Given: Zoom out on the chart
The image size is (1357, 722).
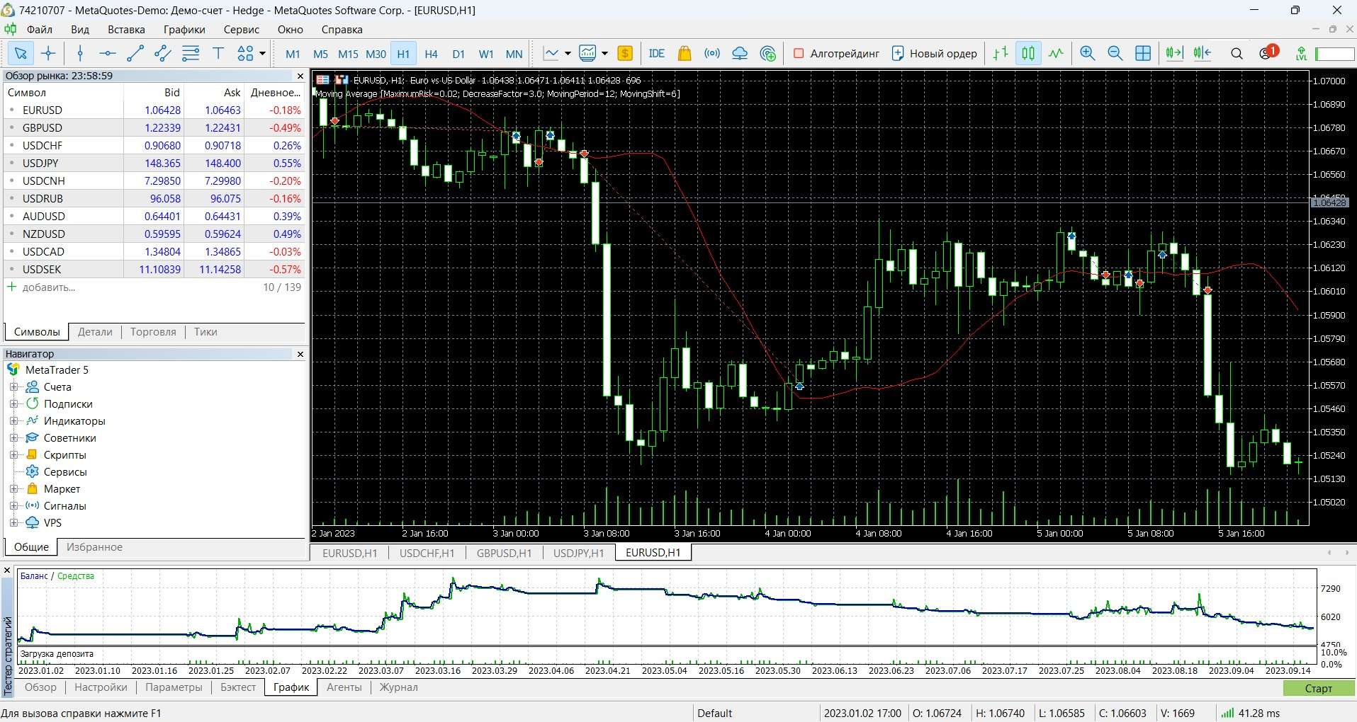Looking at the screenshot, I should [1115, 53].
